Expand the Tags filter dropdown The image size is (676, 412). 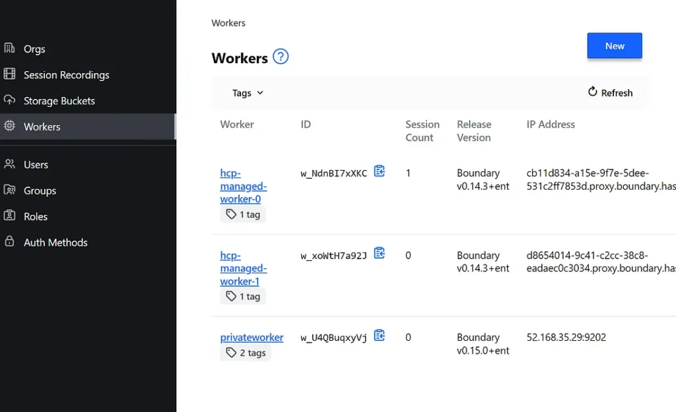pos(248,93)
